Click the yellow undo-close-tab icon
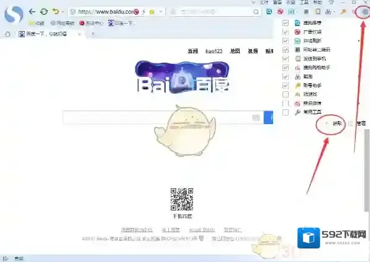Viewport: 370px width, 262px height. 56,11
